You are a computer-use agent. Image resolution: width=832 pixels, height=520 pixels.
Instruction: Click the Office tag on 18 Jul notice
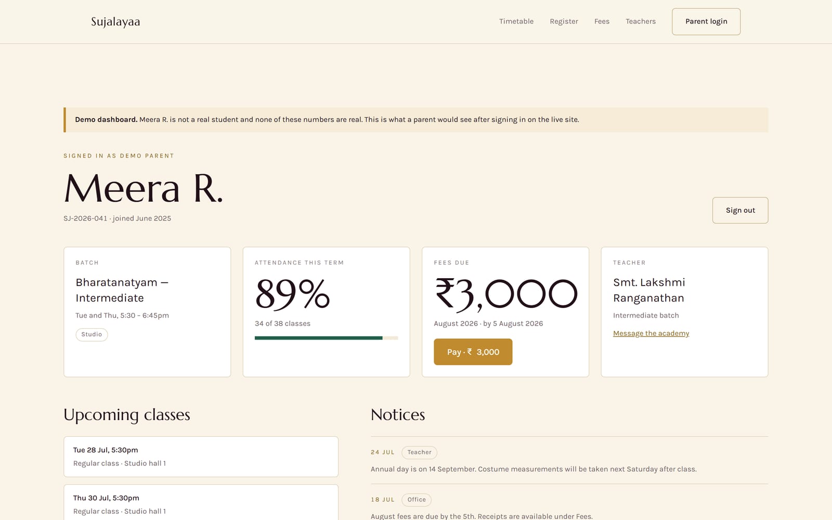(x=417, y=500)
